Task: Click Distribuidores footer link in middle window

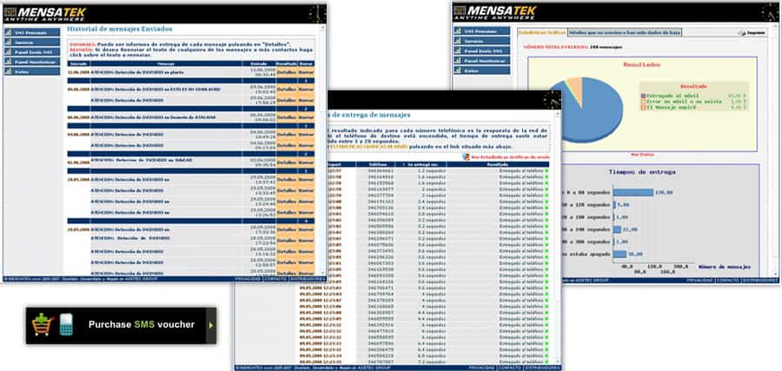Action: pyautogui.click(x=541, y=368)
